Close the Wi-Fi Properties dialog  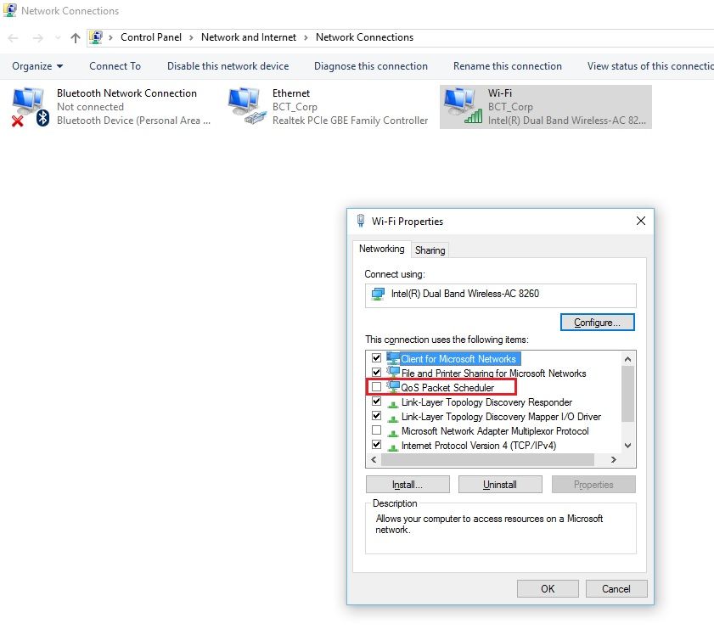click(641, 222)
